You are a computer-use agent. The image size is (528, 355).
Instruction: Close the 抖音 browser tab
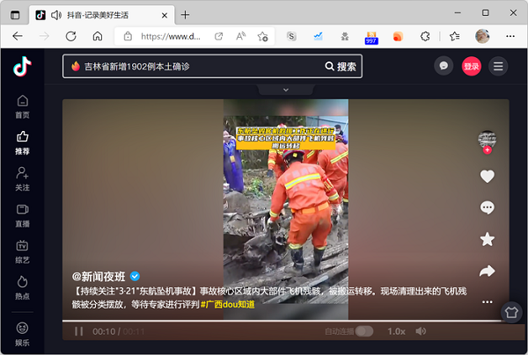click(x=165, y=16)
